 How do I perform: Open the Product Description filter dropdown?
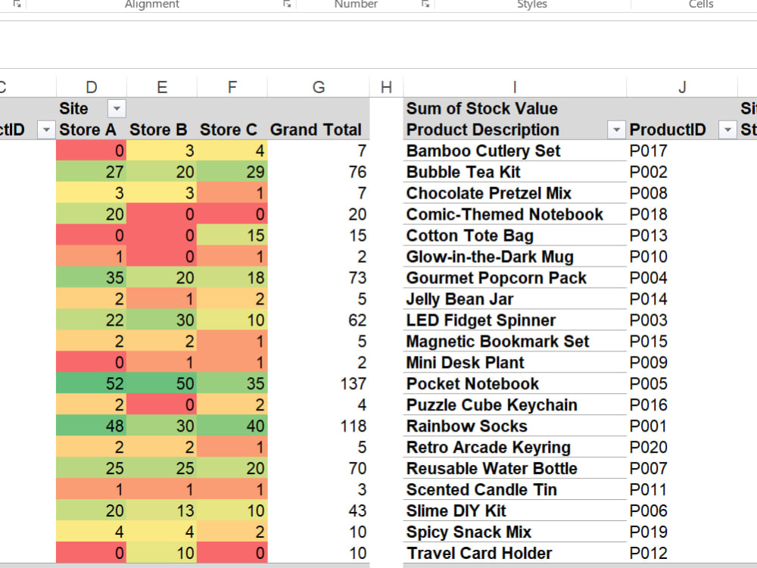coord(616,130)
